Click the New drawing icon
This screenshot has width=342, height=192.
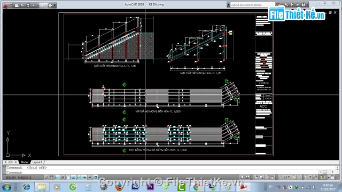(x=17, y=5)
